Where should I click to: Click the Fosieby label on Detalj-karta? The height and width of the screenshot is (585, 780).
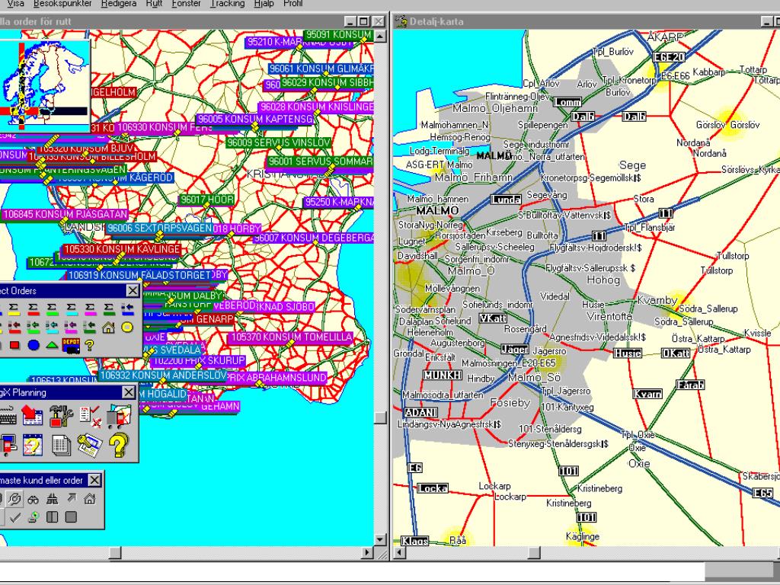[x=510, y=402]
